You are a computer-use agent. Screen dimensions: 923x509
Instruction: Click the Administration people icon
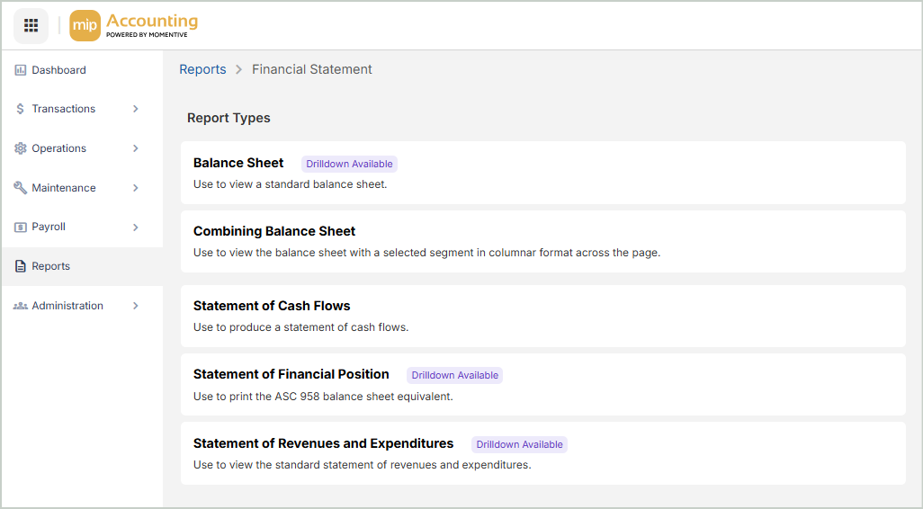[x=20, y=306]
